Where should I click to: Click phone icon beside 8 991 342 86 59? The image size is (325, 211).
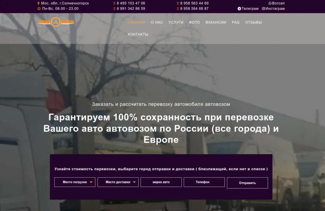[x=114, y=9]
